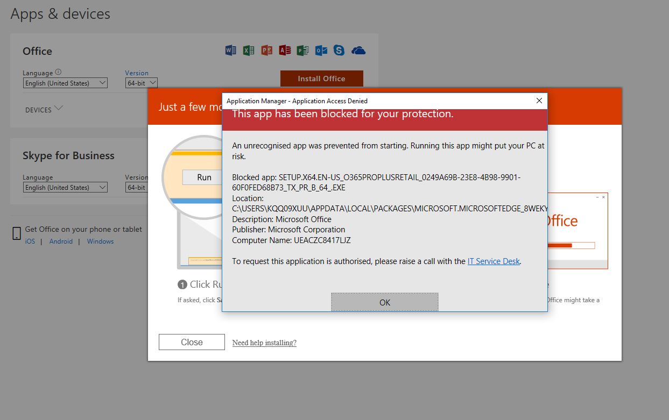Open the Need help installing link
The image size is (669, 420).
point(264,343)
